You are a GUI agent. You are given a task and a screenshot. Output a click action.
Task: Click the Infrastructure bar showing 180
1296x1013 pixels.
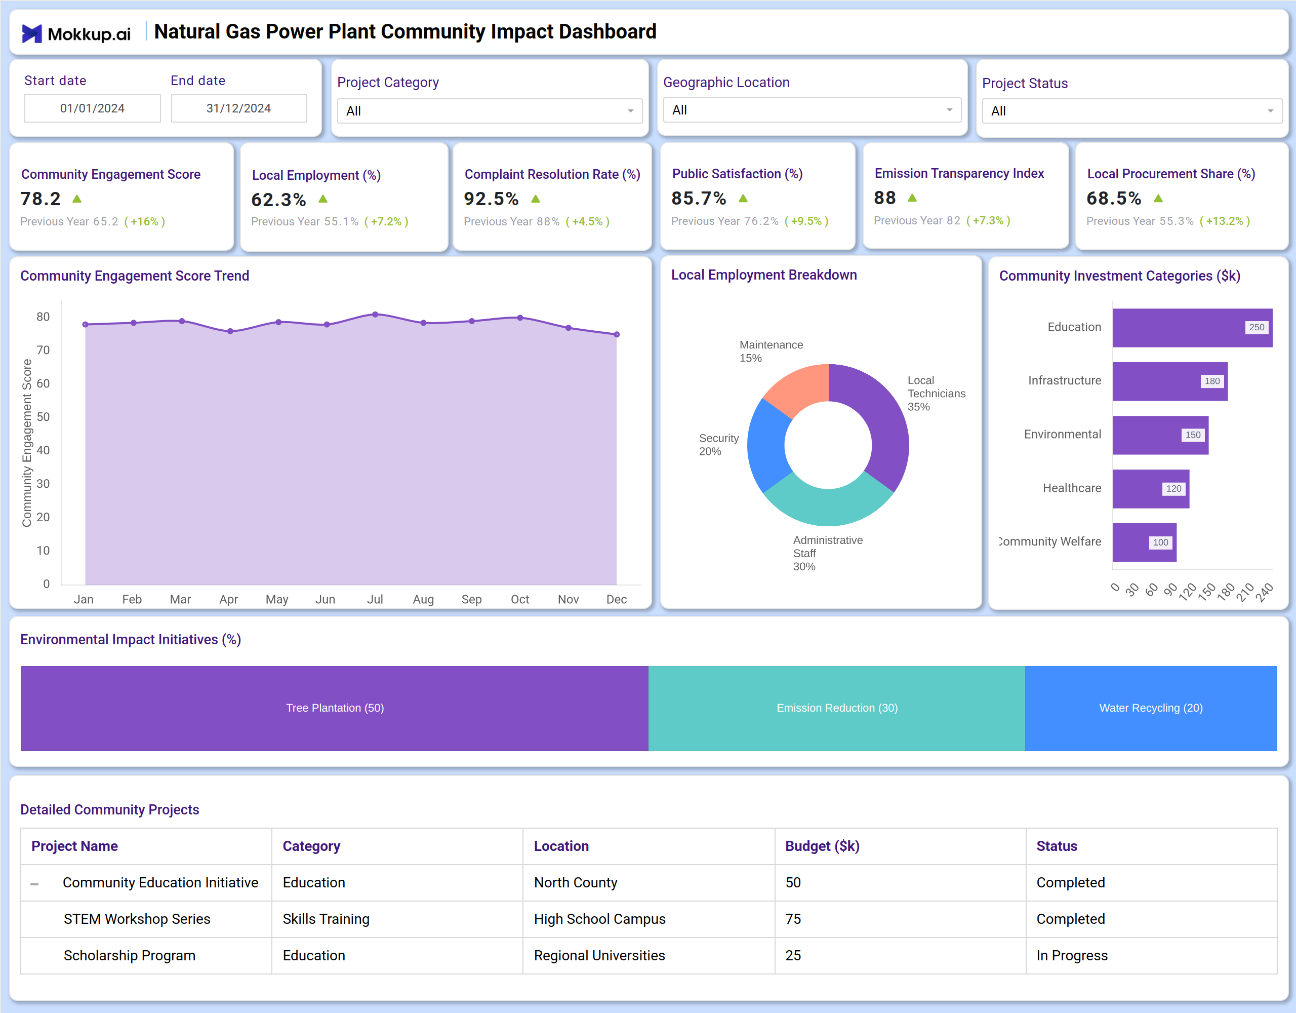(1169, 381)
